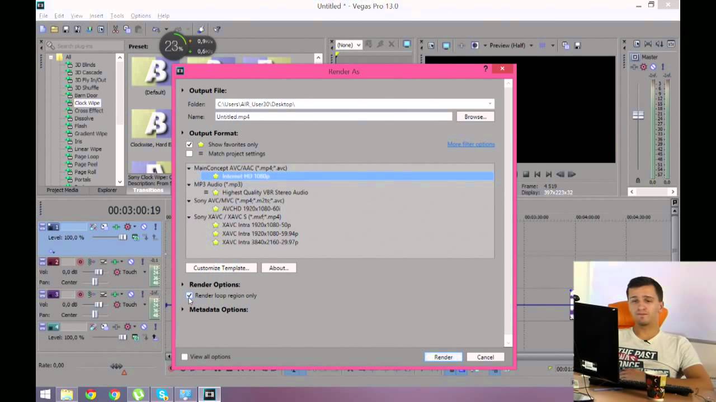Enable the Match project settings checkbox
716x402 pixels.
click(x=189, y=154)
